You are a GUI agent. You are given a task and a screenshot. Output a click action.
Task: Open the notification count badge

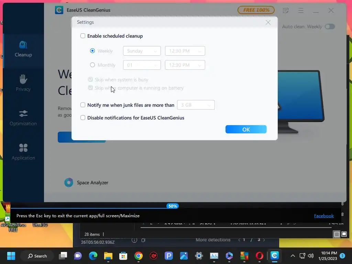pyautogui.click(x=342, y=256)
